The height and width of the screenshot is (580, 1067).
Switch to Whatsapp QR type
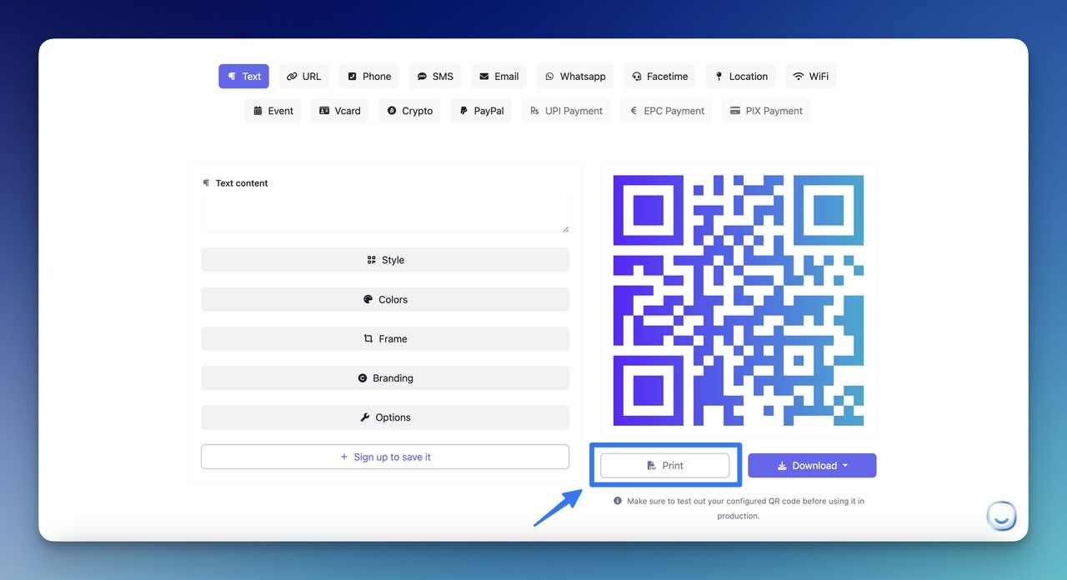pos(574,77)
